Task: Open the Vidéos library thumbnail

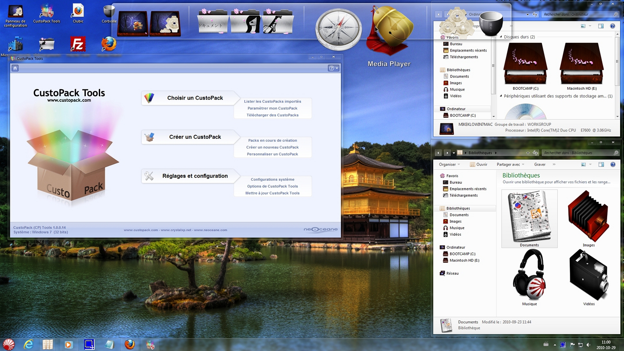Action: pos(588,278)
